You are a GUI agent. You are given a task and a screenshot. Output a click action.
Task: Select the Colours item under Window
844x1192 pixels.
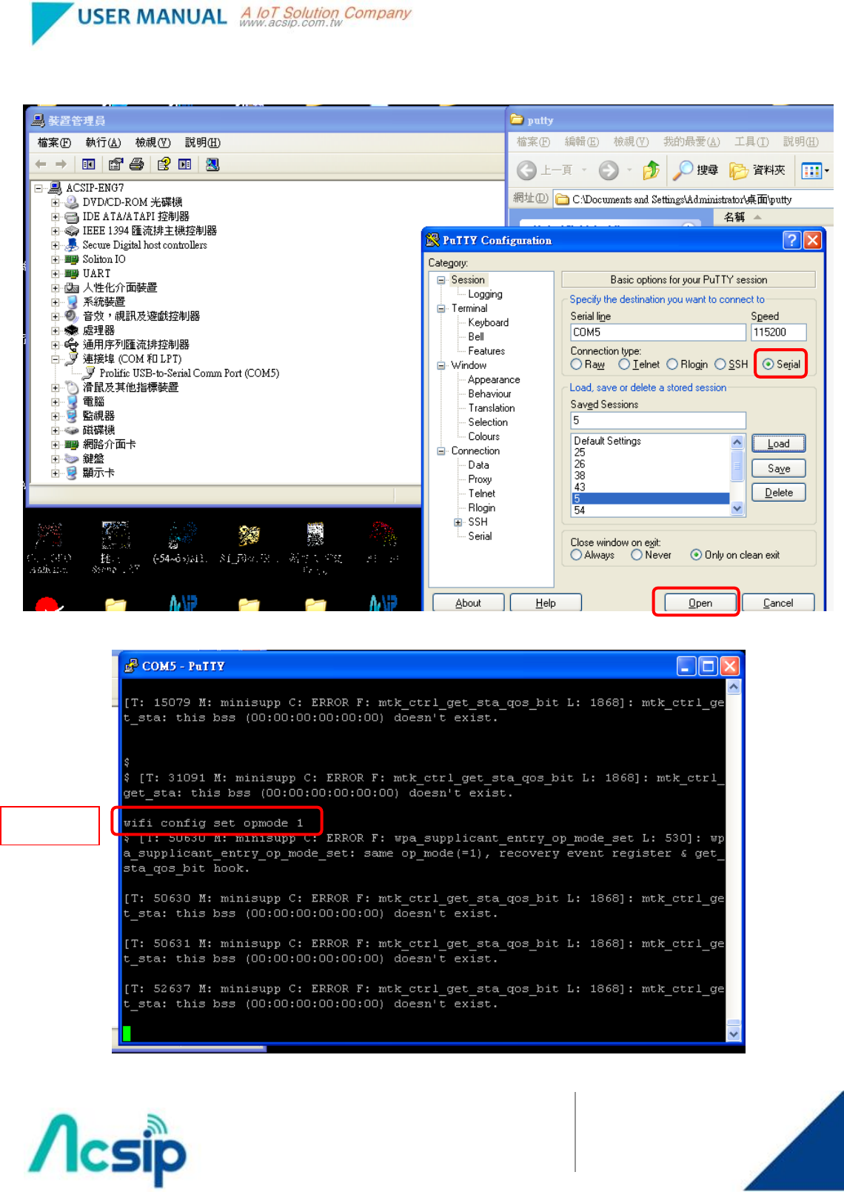click(483, 437)
